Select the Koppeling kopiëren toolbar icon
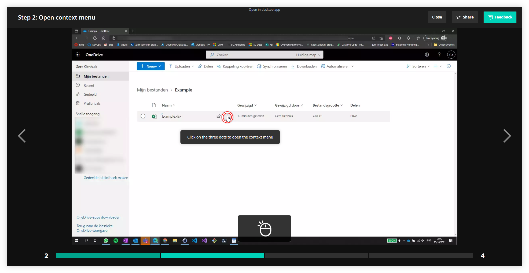This screenshot has width=529, height=273. (x=218, y=66)
